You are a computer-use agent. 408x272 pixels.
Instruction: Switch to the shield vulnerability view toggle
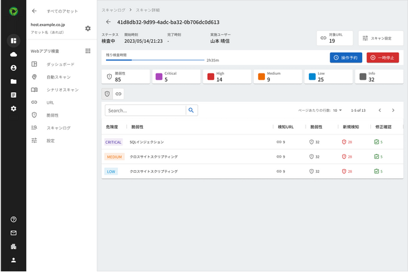(107, 94)
